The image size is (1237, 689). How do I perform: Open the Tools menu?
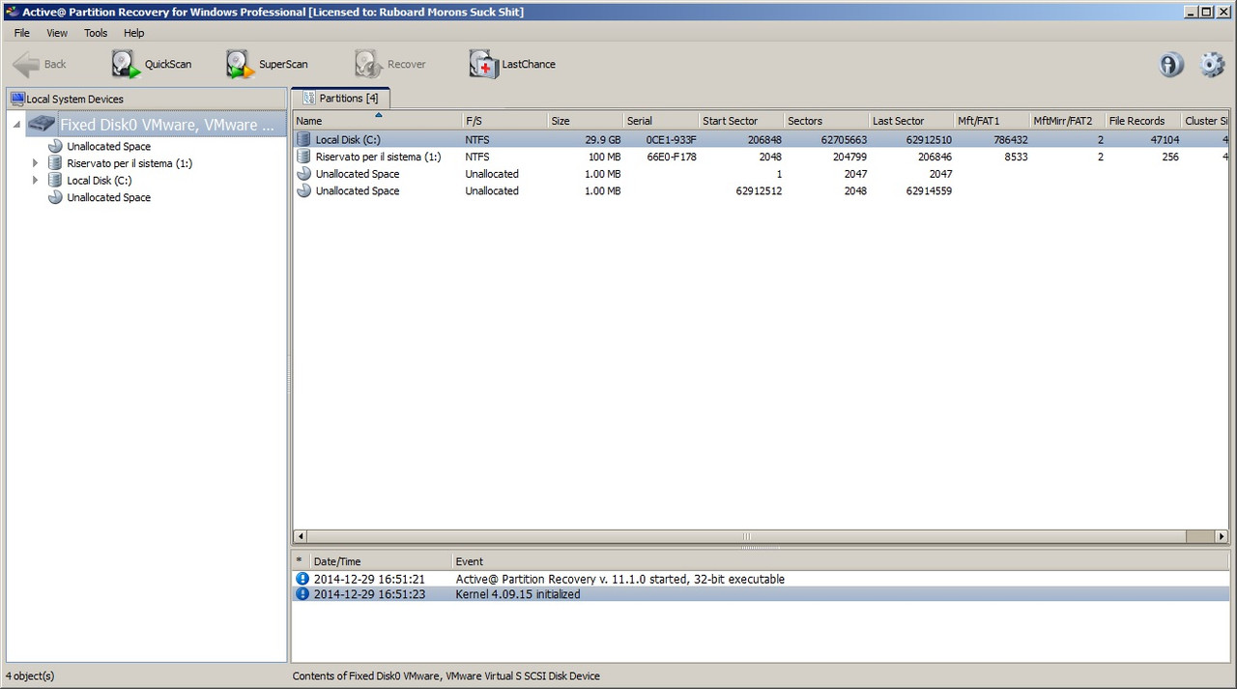click(96, 33)
